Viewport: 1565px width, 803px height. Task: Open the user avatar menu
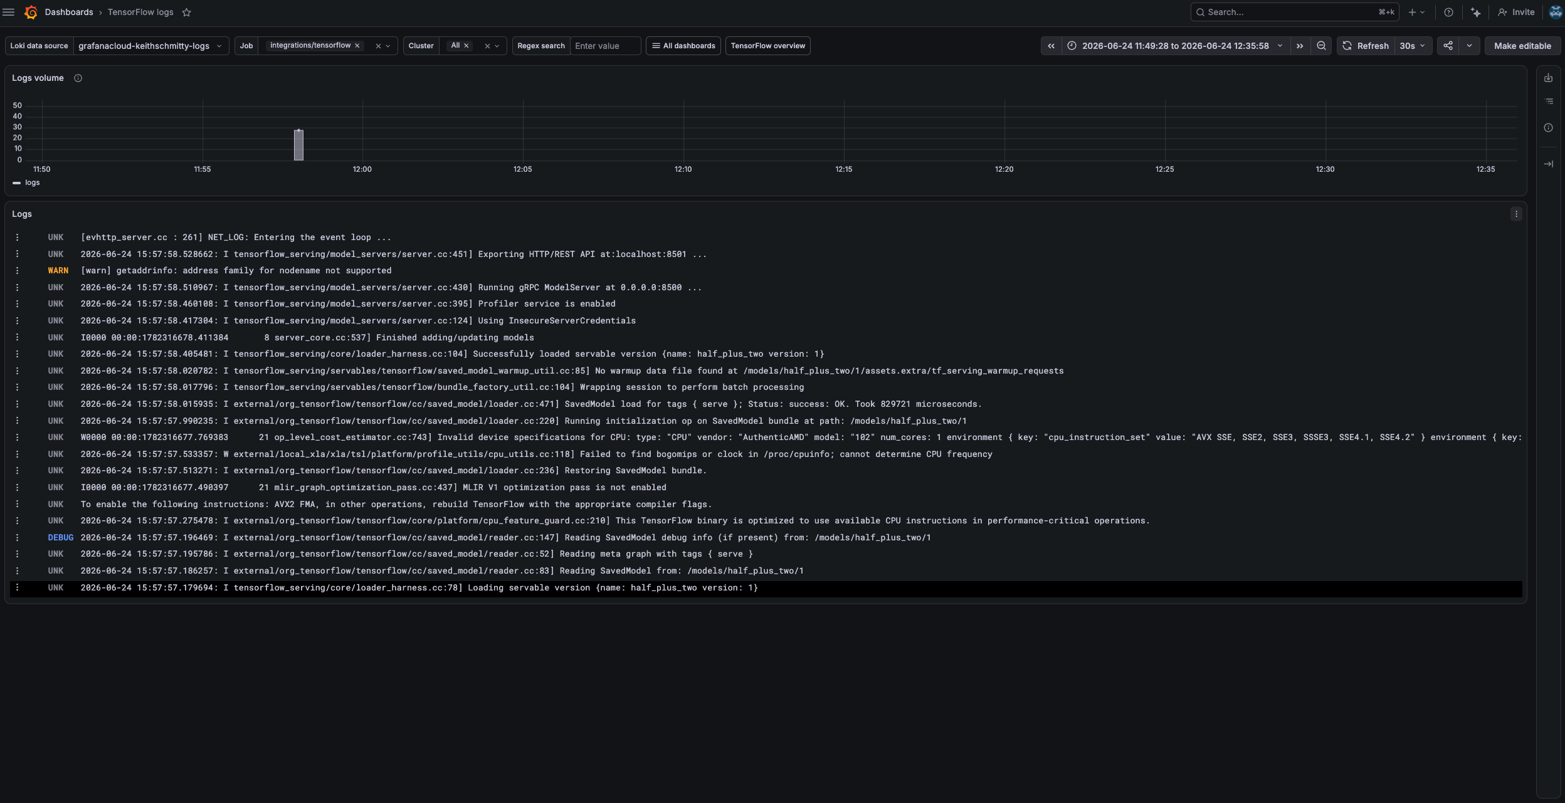(x=1555, y=12)
